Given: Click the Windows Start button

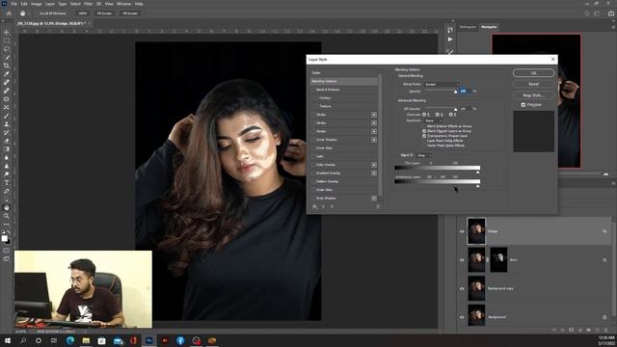Looking at the screenshot, I should coord(7,340).
